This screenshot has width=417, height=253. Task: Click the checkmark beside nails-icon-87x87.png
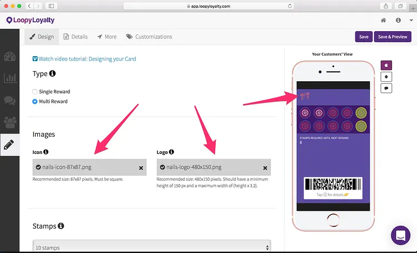pos(38,167)
